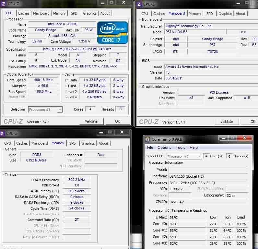Click the CPU-Z logo icon in the Mainboard window title bar

pos(139,4)
